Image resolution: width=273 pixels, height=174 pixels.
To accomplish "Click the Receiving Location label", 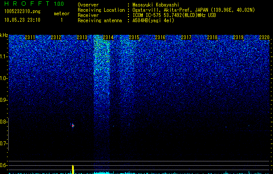I will pos(101,10).
